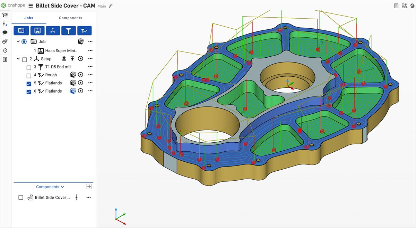Select the new Setup toolbar icon

pyautogui.click(x=53, y=30)
